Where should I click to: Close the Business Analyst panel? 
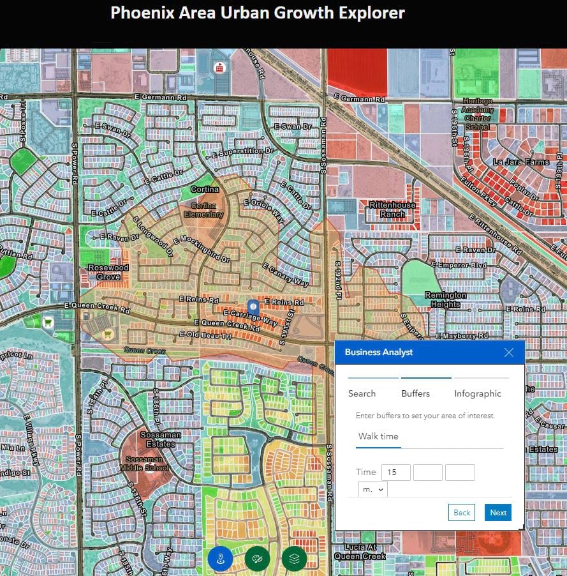pos(509,352)
